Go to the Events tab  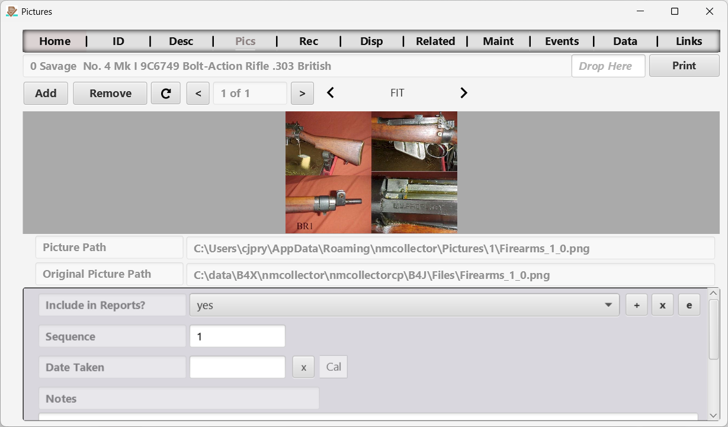coord(562,41)
